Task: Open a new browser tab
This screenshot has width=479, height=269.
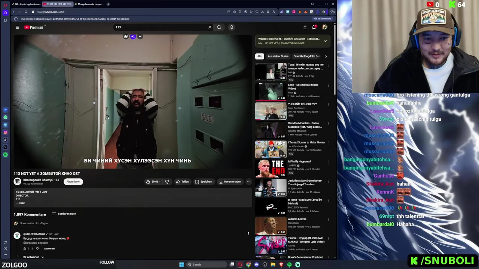Action: pos(108,4)
